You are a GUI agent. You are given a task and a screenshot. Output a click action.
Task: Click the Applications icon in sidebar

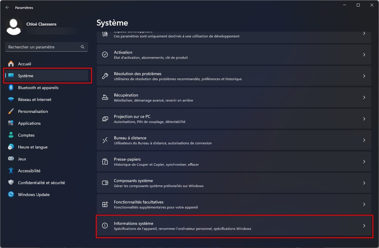11,123
